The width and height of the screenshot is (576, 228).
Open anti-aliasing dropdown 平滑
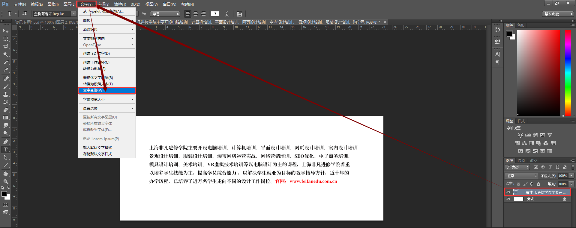pos(165,14)
